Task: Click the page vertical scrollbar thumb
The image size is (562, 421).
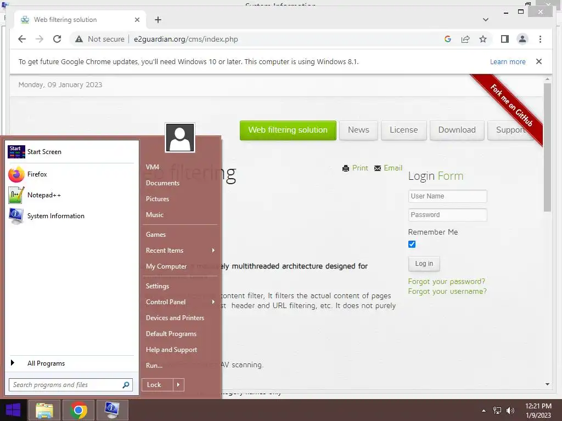Action: click(x=547, y=147)
